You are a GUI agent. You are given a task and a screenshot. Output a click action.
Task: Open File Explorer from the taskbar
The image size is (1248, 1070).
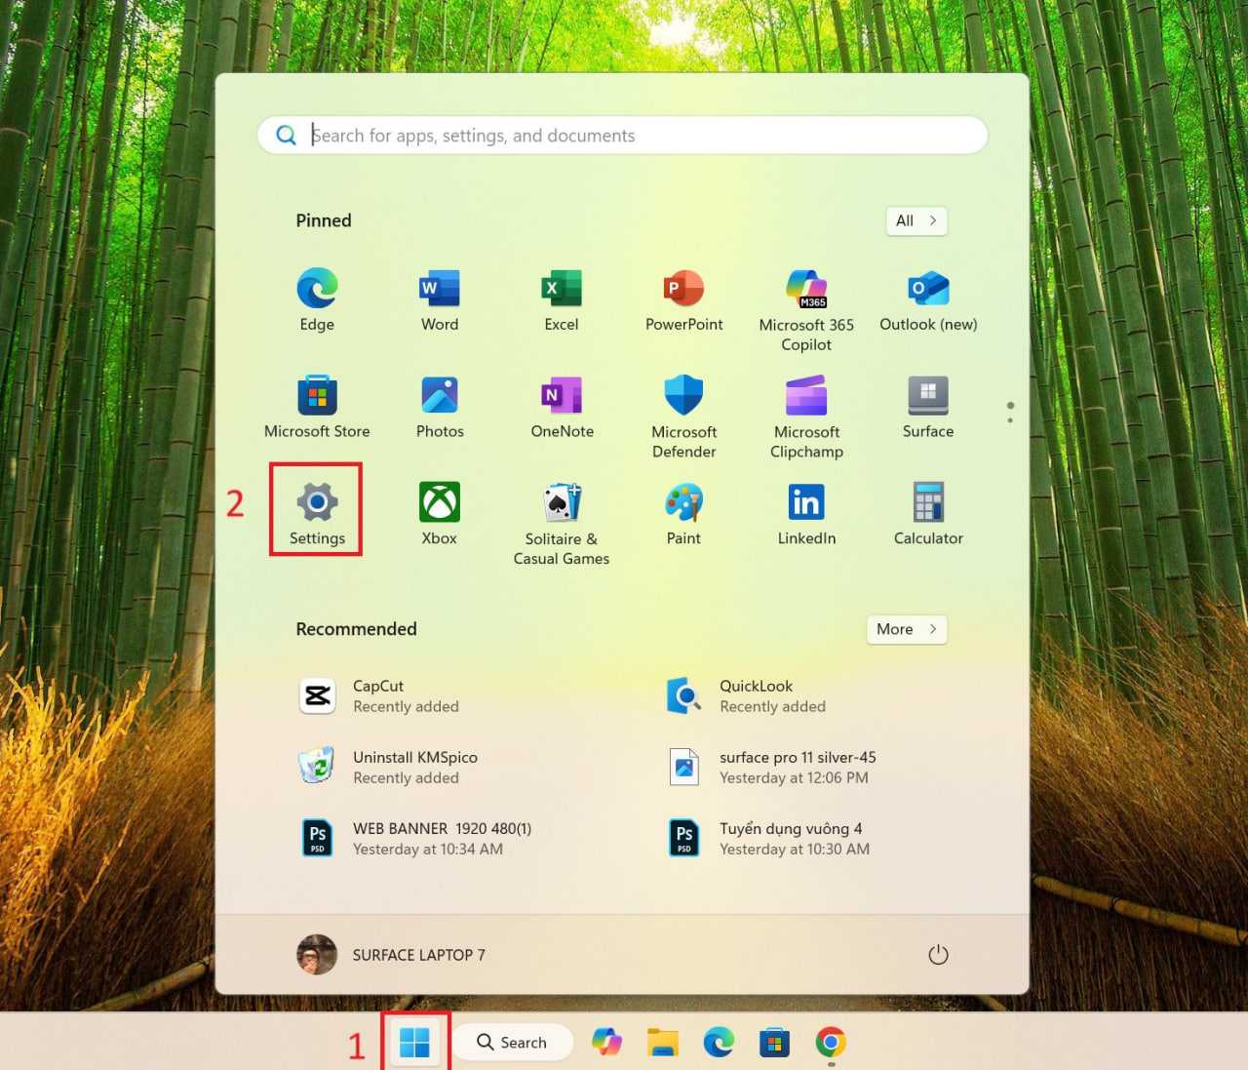(663, 1043)
